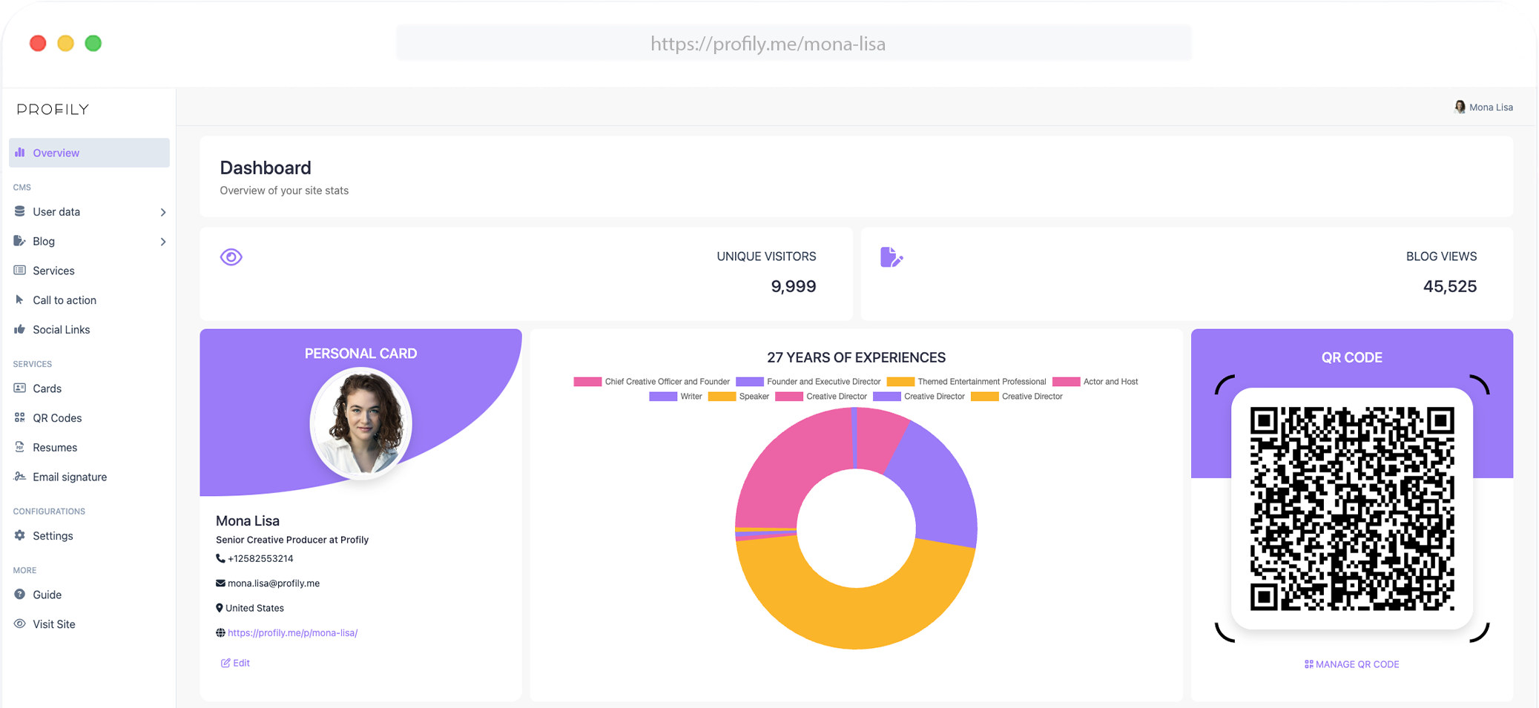
Task: Toggle Themed Entertainment Professional legend
Action: [x=966, y=382]
